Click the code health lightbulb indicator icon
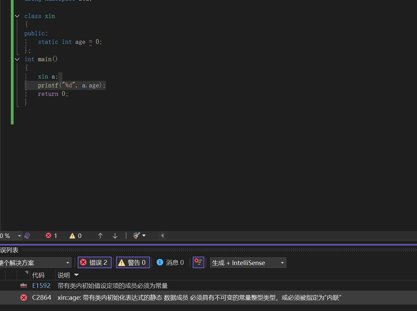The image size is (417, 311). tap(27, 236)
